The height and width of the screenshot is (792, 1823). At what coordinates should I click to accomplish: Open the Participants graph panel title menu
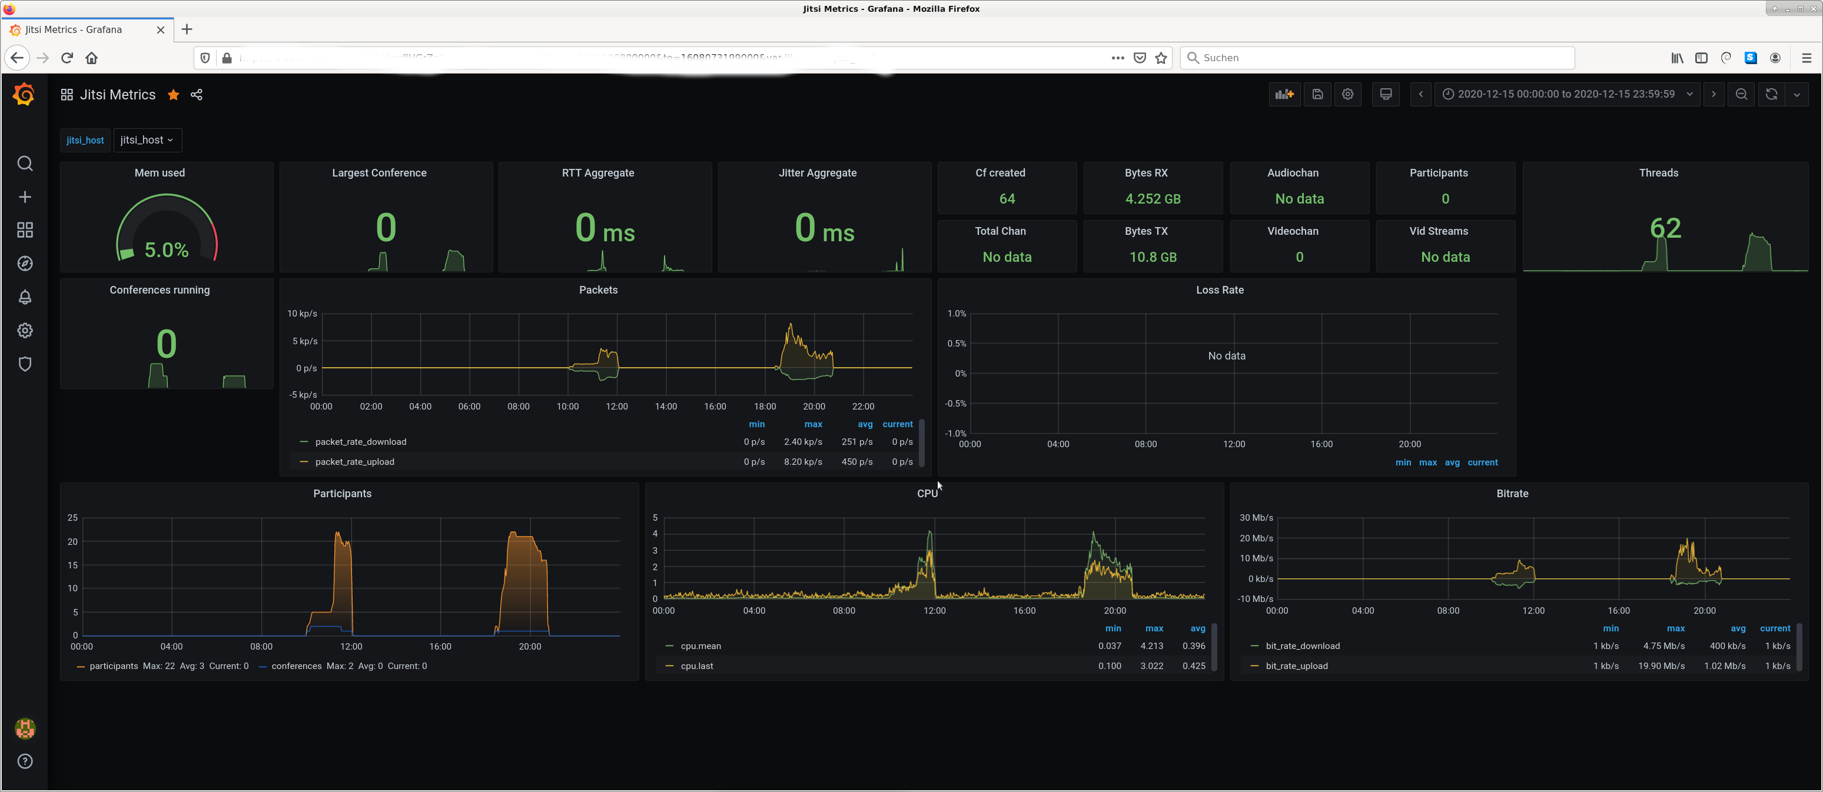coord(342,493)
